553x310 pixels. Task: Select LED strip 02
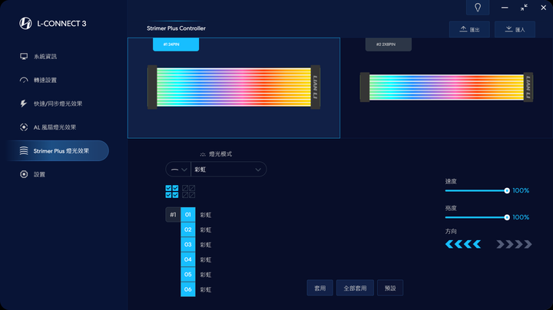(x=188, y=229)
